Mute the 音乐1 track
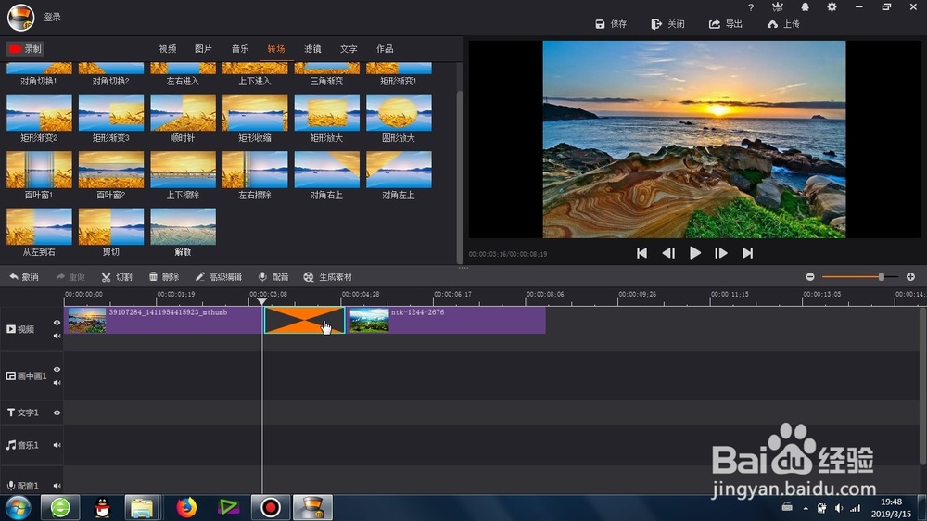 point(57,445)
